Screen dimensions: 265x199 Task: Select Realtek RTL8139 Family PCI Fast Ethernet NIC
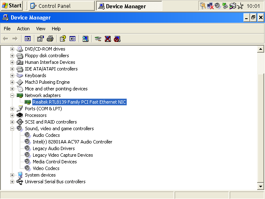coord(79,102)
